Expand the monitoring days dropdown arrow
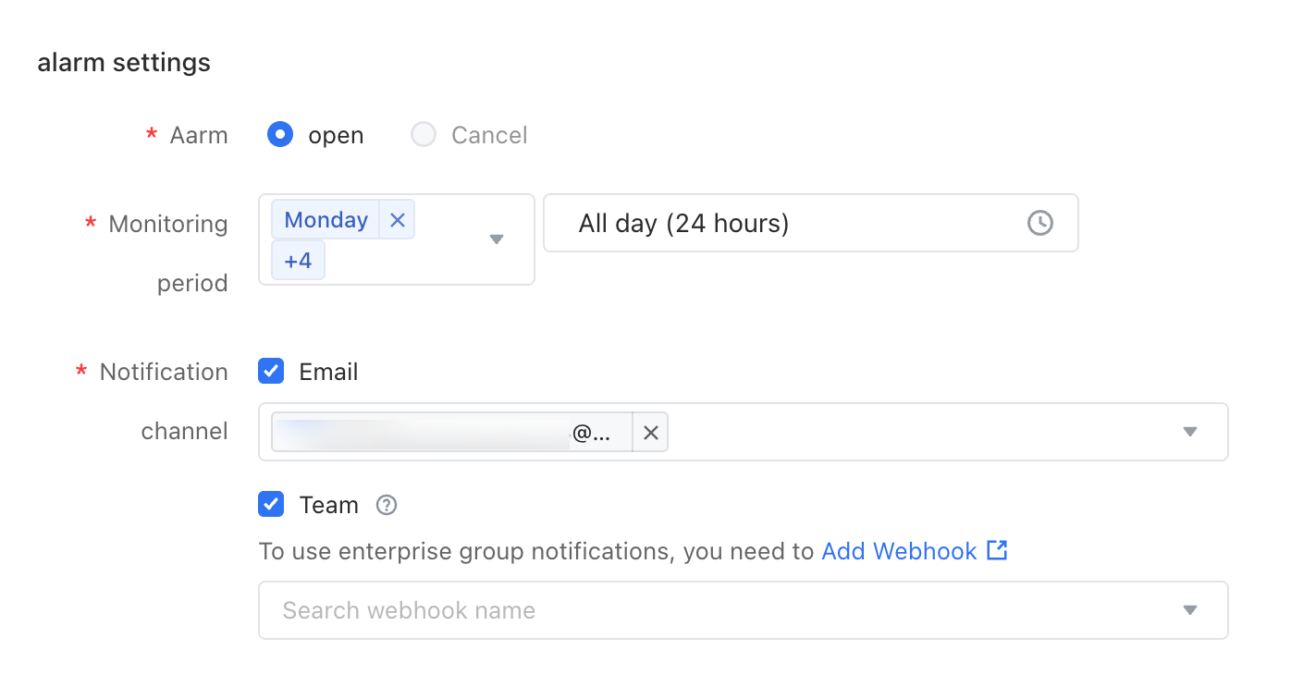 [x=497, y=239]
